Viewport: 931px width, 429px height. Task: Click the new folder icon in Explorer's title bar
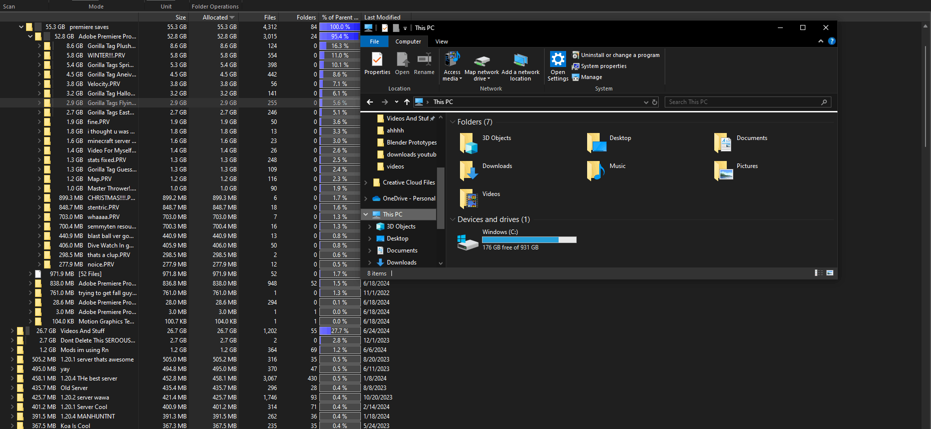396,28
